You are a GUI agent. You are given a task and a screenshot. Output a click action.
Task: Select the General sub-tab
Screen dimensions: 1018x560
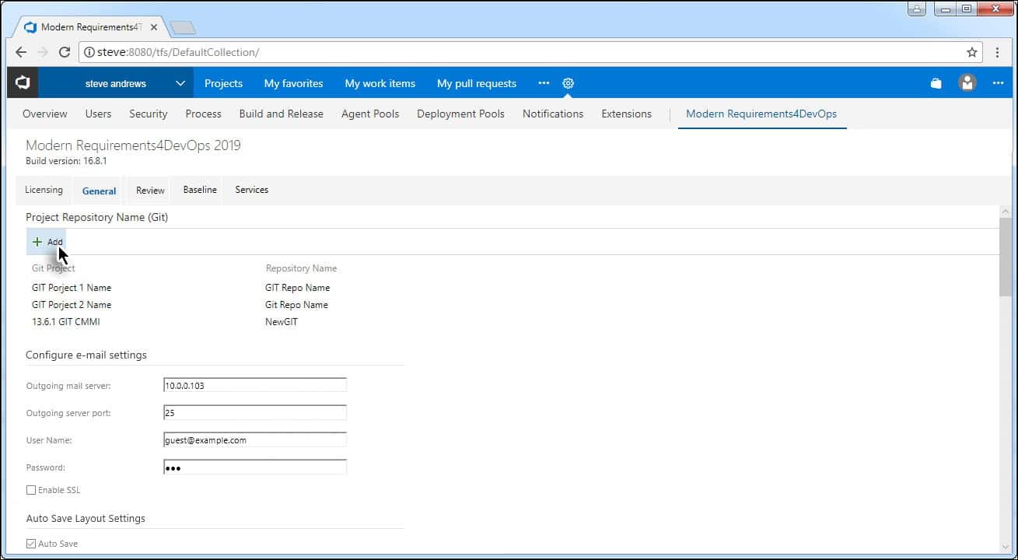point(100,191)
